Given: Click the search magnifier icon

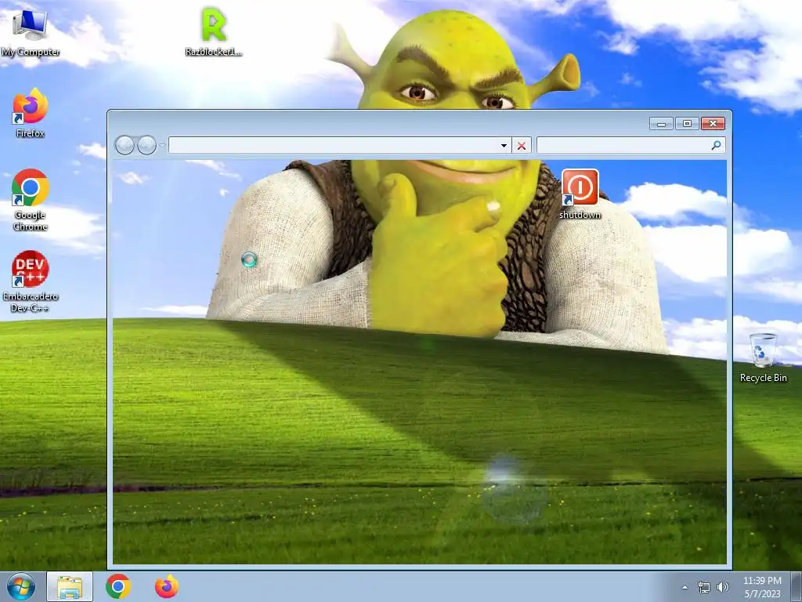Looking at the screenshot, I should pos(716,145).
